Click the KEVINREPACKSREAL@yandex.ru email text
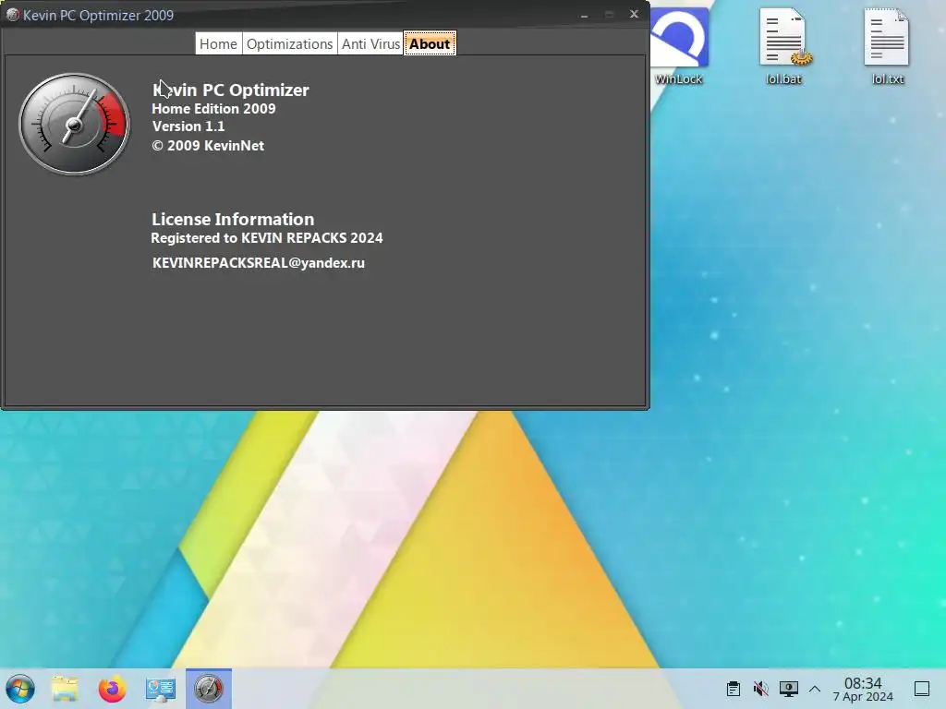 click(259, 263)
